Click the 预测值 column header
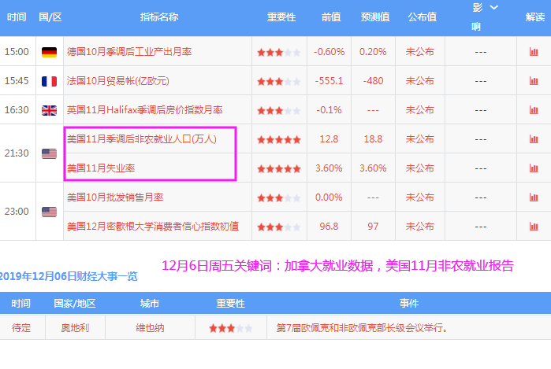Image resolution: width=551 pixels, height=369 pixels. (x=375, y=17)
